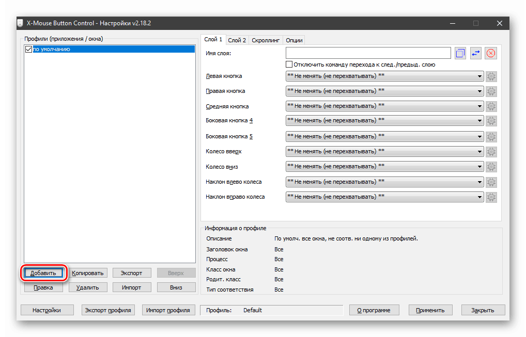Click the Экспорт button
The height and width of the screenshot is (337, 526).
coord(131,273)
